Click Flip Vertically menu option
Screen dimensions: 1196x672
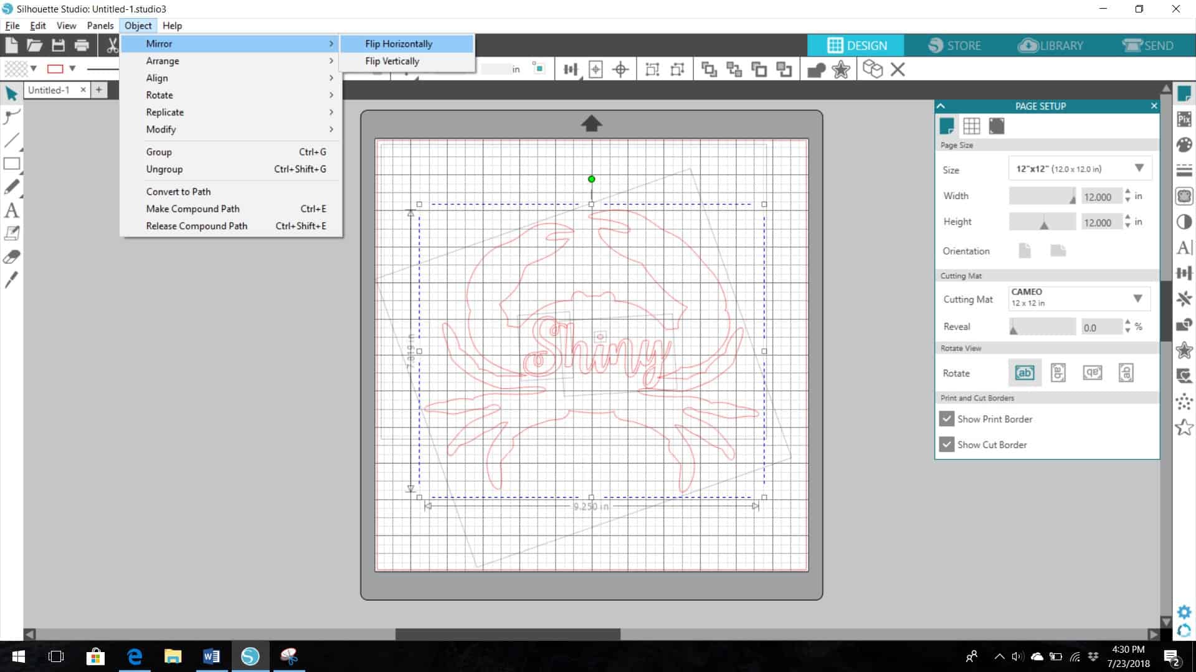pos(392,60)
